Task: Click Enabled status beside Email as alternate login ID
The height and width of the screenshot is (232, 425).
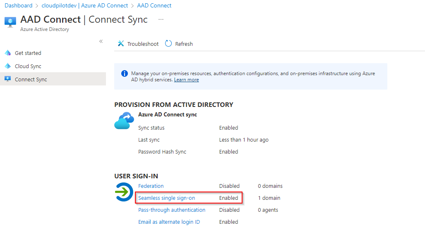Action: pyautogui.click(x=228, y=222)
